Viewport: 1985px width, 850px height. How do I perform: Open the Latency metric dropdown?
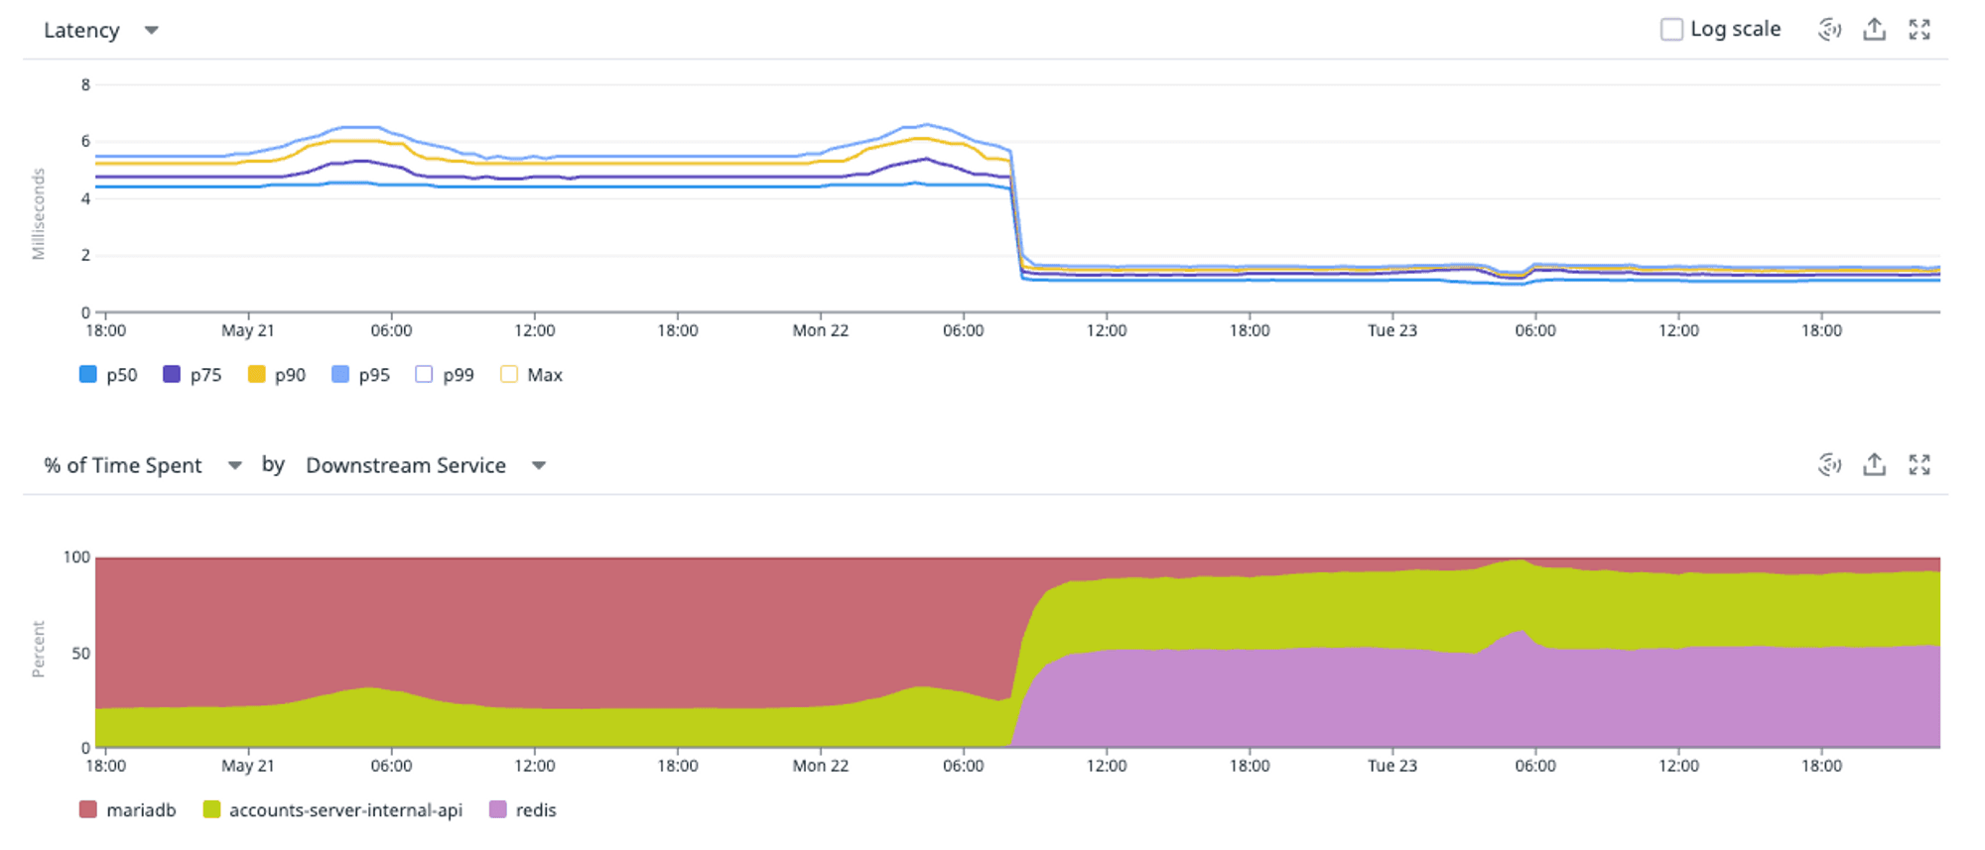point(100,30)
